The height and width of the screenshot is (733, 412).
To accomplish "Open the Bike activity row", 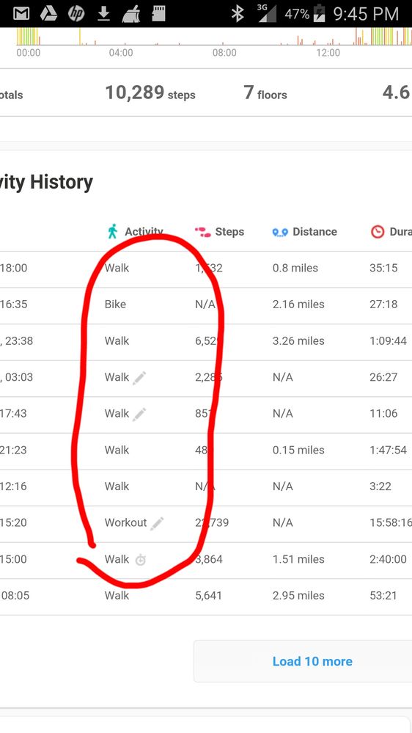I will click(x=206, y=304).
